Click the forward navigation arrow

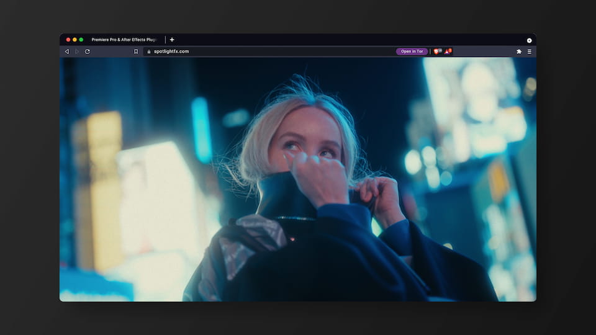[77, 51]
